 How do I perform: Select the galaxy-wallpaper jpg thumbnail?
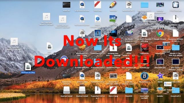[160, 19]
